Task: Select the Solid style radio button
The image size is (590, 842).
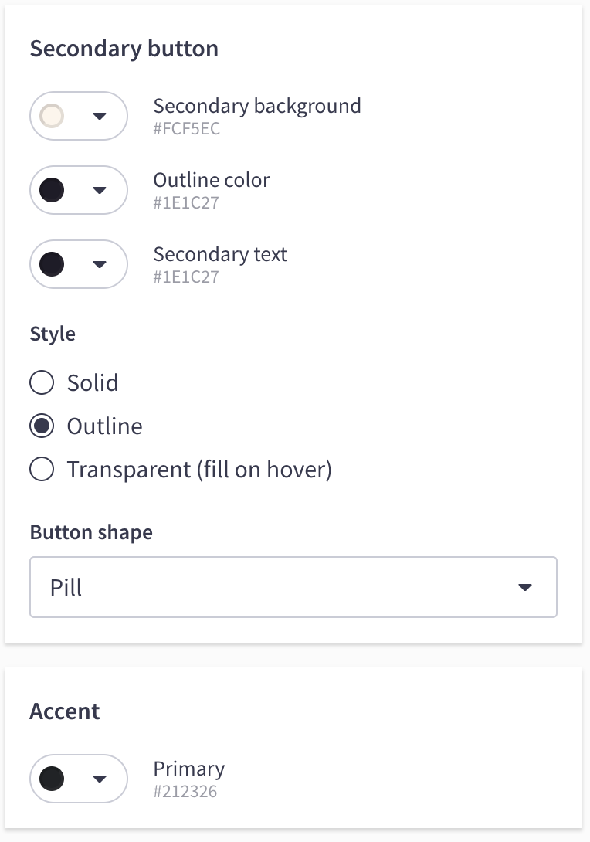Action: coord(42,382)
